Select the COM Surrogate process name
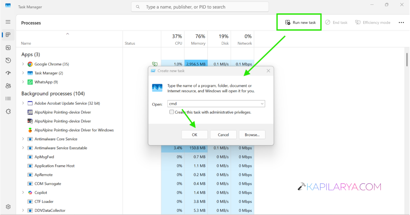 (48, 184)
